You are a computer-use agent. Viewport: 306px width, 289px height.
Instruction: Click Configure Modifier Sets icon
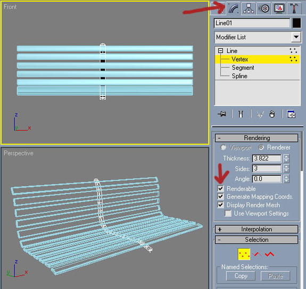click(291, 114)
